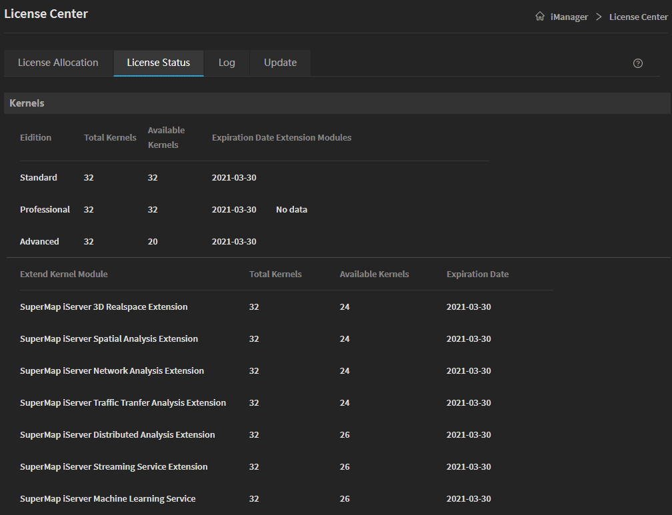672x515 pixels.
Task: Click the Kernels section header
Action: (x=27, y=103)
